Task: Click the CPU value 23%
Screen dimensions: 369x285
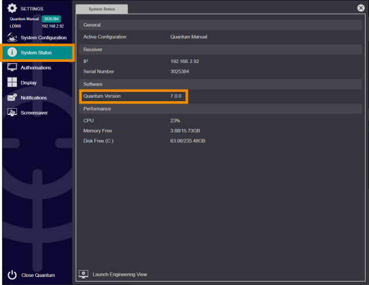Action: [175, 120]
